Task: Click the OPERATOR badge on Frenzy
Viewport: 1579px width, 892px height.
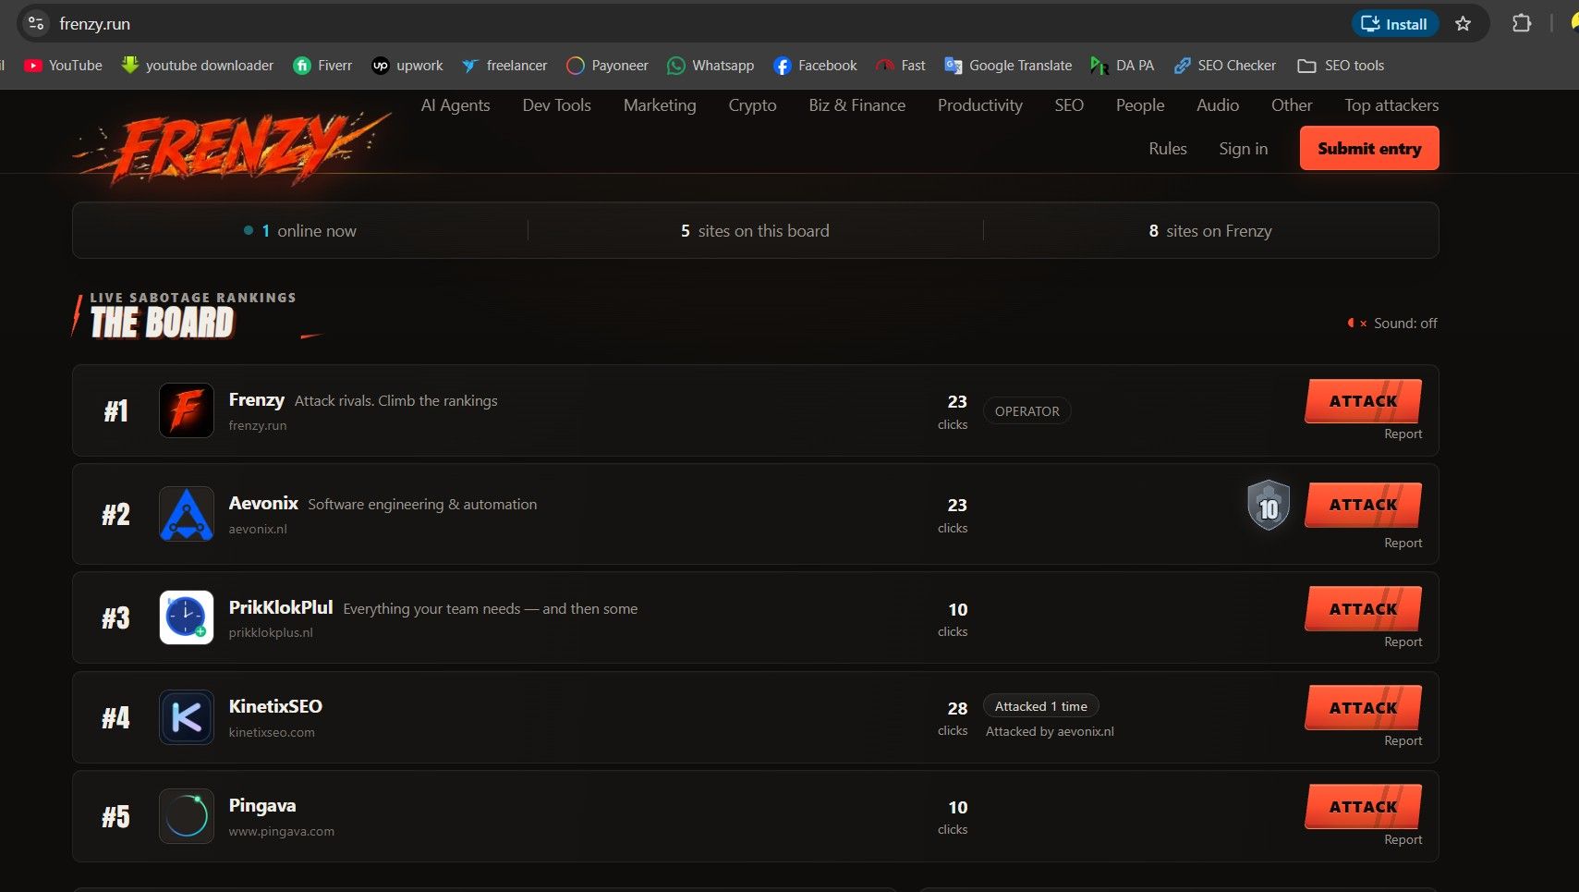Action: click(x=1027, y=411)
